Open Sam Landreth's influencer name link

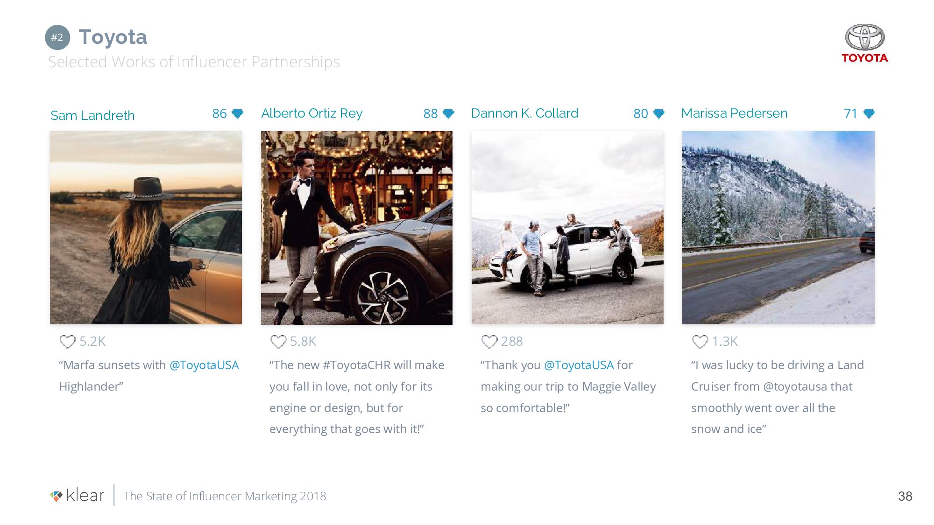[92, 115]
